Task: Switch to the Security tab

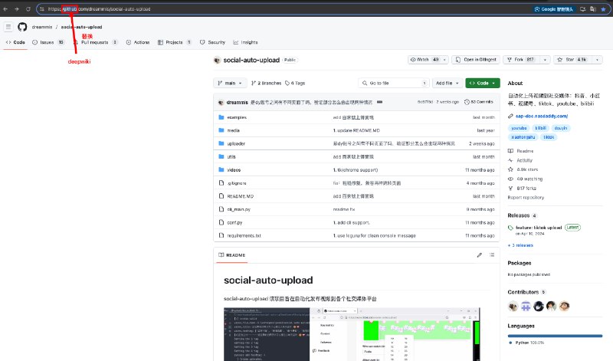Action: pyautogui.click(x=213, y=42)
